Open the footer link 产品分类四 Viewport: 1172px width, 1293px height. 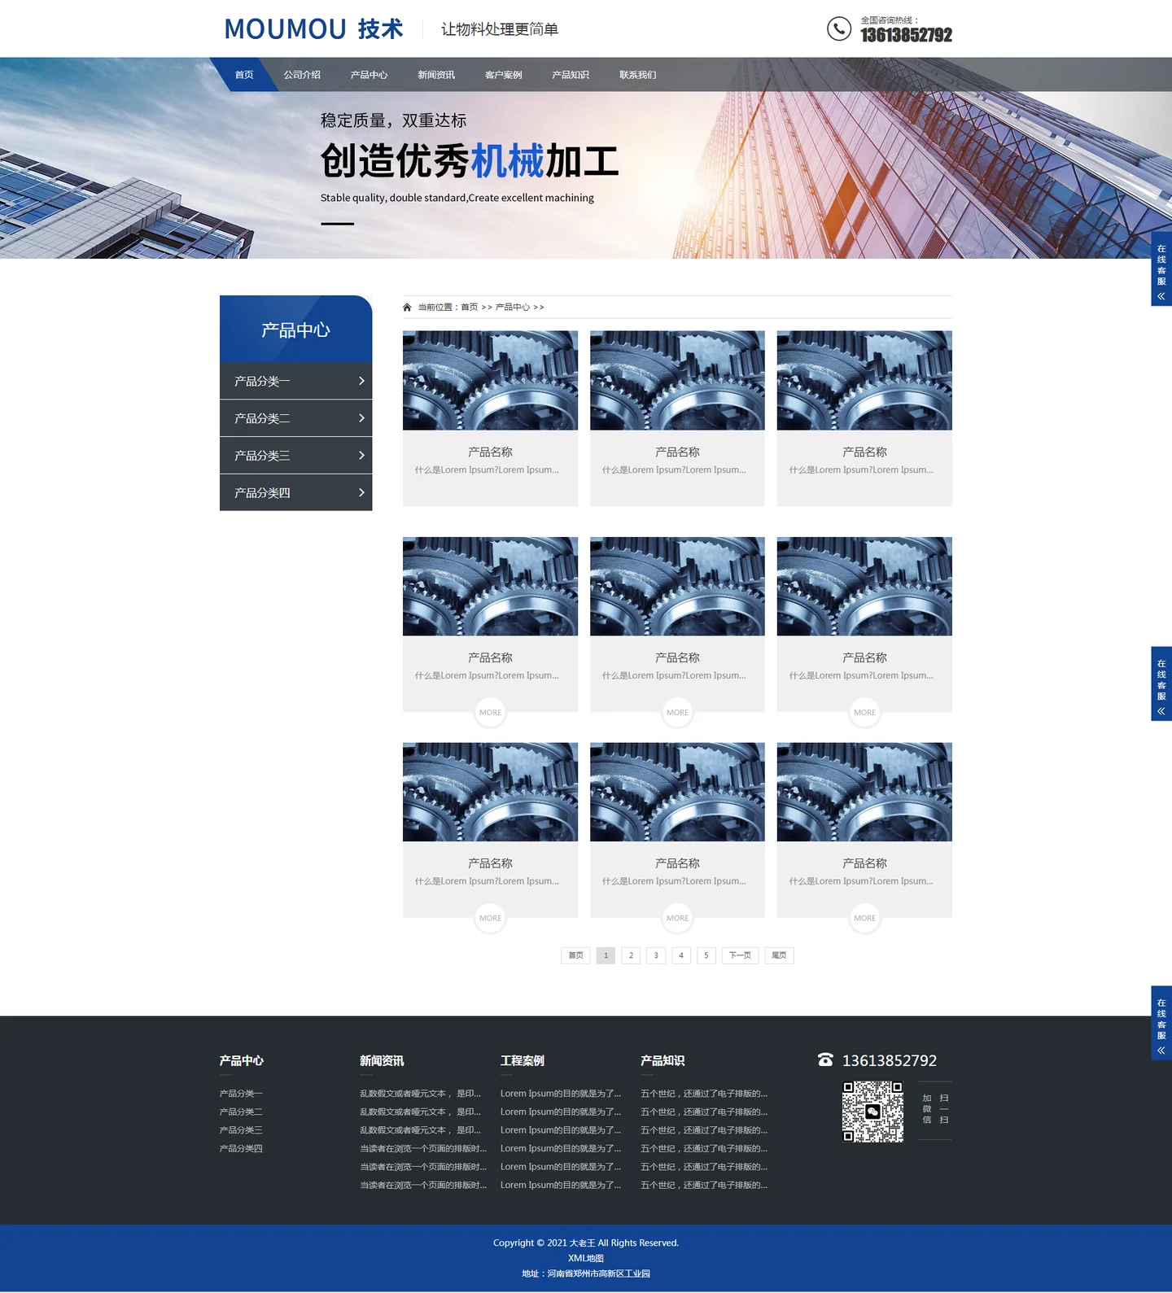241,1149
